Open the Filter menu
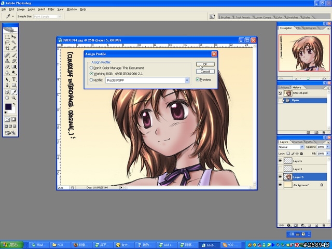 (51, 9)
